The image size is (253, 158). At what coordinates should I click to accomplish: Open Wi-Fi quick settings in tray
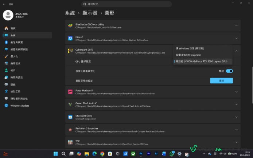pos(221,154)
